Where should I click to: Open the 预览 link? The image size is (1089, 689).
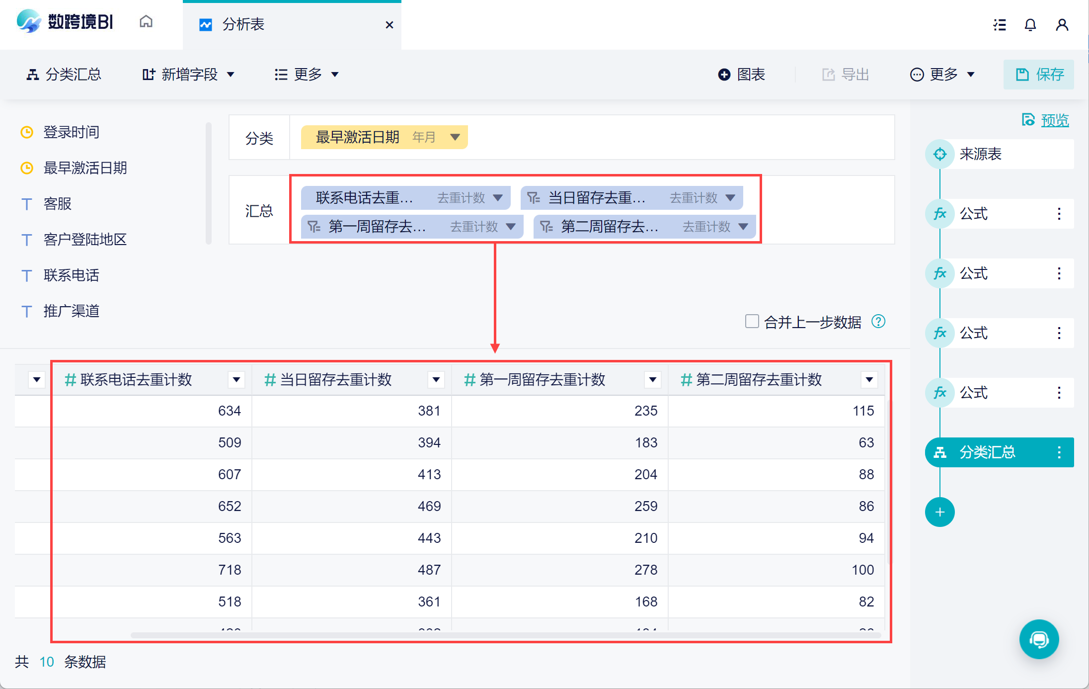pos(1054,120)
